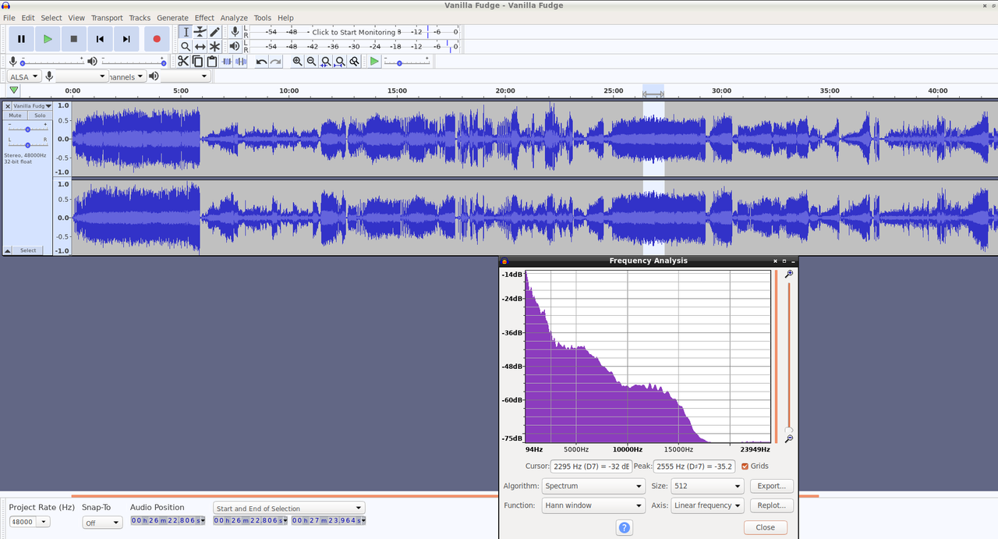Open help in Frequency Analysis dialog
Screen dimensions: 998x539
point(624,527)
